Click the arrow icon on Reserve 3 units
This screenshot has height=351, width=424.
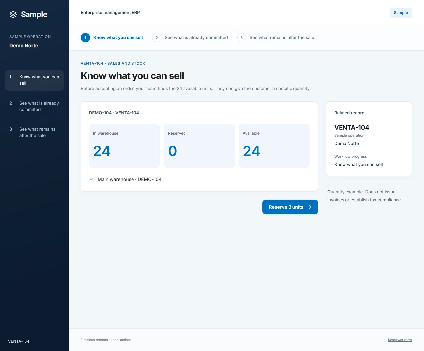[309, 207]
